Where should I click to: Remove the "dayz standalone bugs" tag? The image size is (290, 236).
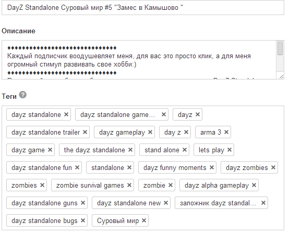[x=83, y=220]
